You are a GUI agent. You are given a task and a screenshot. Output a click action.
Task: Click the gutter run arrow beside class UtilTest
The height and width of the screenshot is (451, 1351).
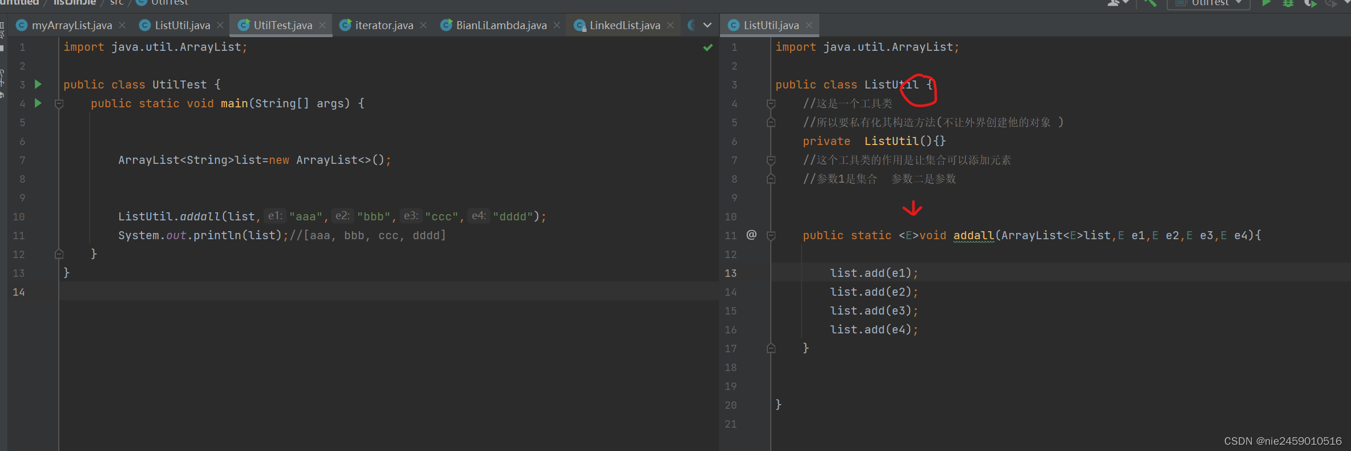(x=38, y=84)
